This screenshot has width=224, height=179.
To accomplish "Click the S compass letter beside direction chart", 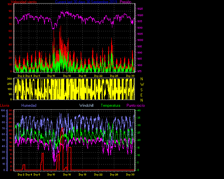I will pyautogui.click(x=142, y=90).
